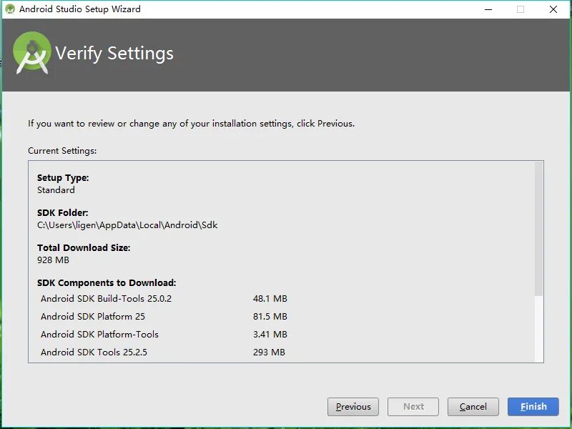Select Android SDK Platform-Tools row

coord(163,334)
